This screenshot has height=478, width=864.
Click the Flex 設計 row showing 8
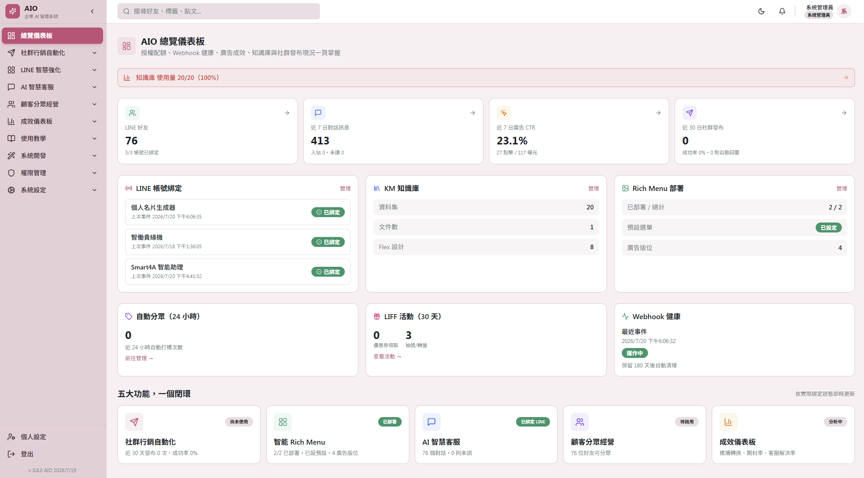(x=486, y=247)
